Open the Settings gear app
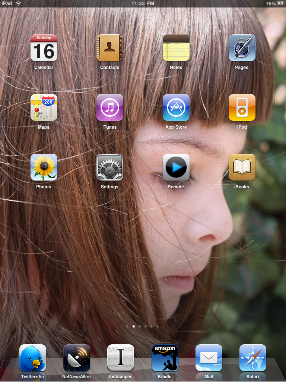The height and width of the screenshot is (382, 286). click(x=110, y=167)
